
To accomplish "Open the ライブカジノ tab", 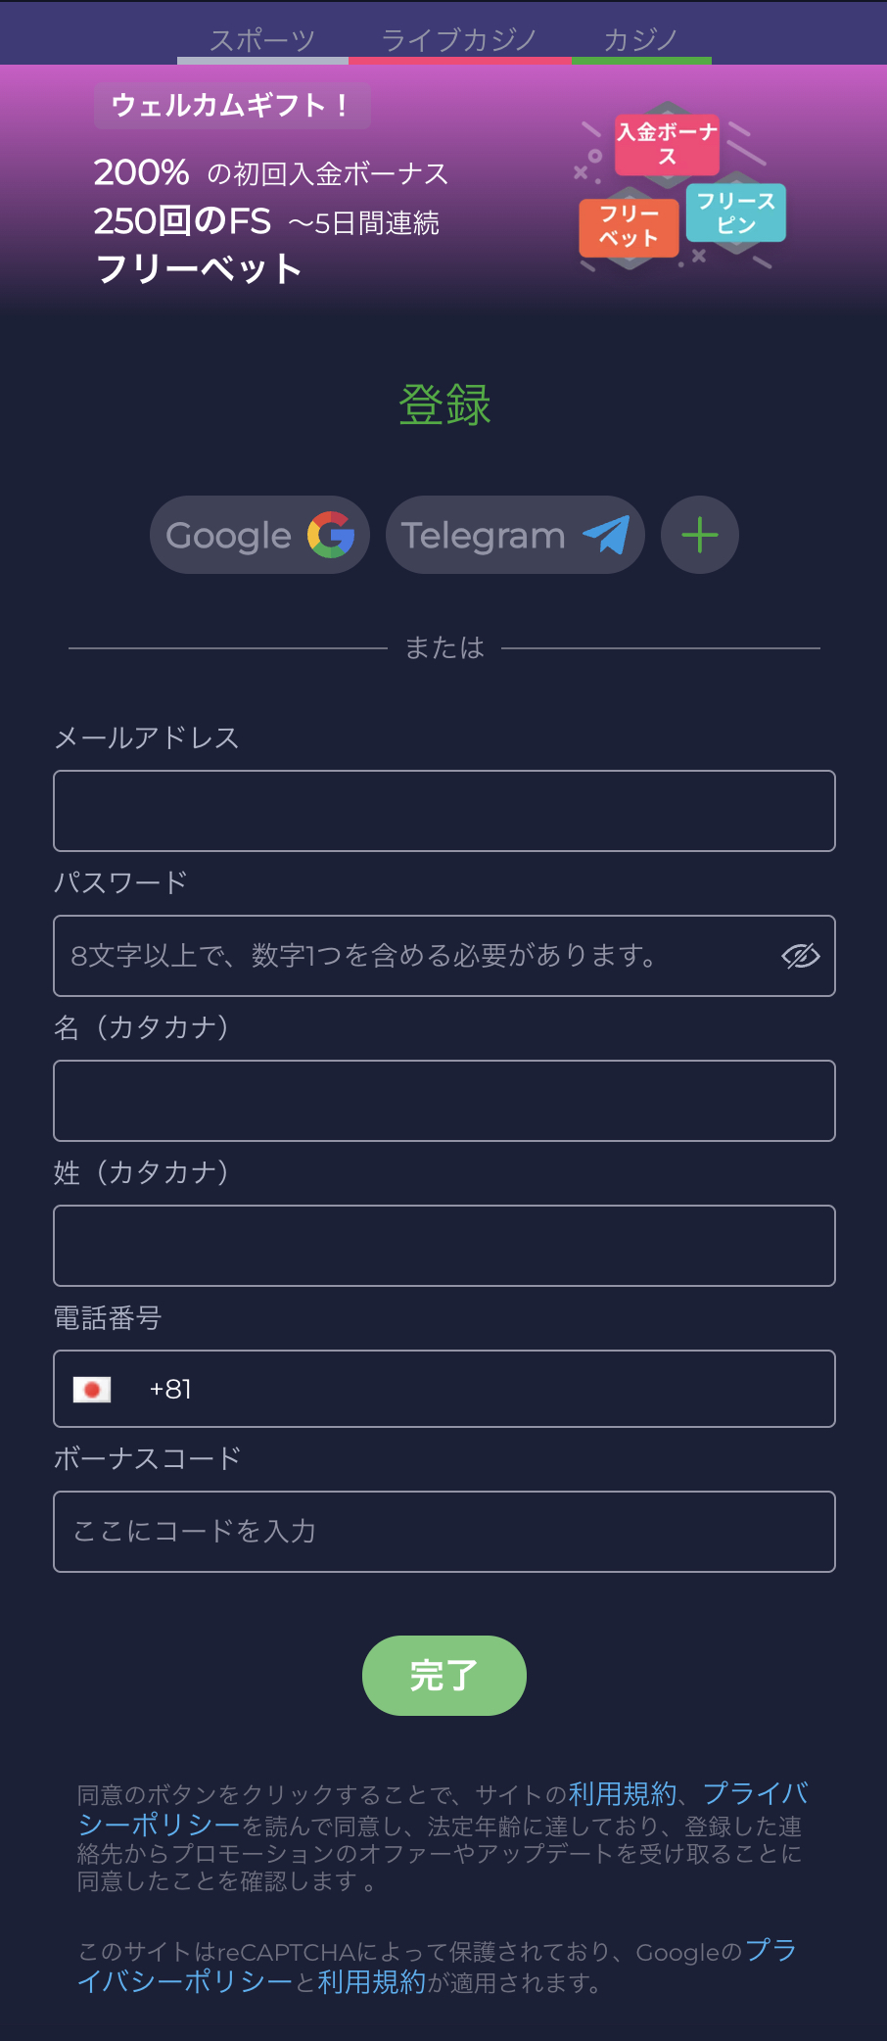I will pos(459,40).
